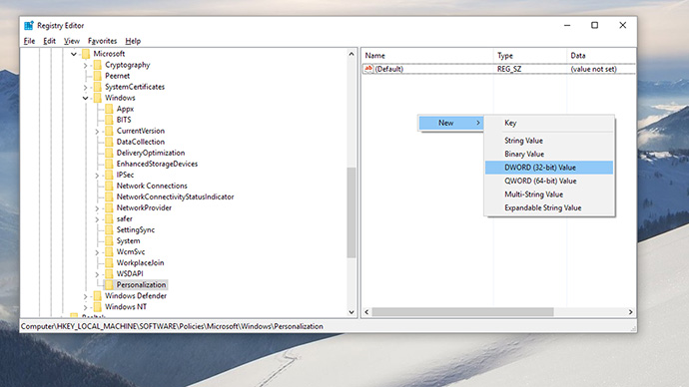Expand the safer key
This screenshot has height=387, width=689.
(x=97, y=219)
